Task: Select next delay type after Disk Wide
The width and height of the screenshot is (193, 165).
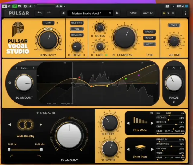Action: point(152,123)
